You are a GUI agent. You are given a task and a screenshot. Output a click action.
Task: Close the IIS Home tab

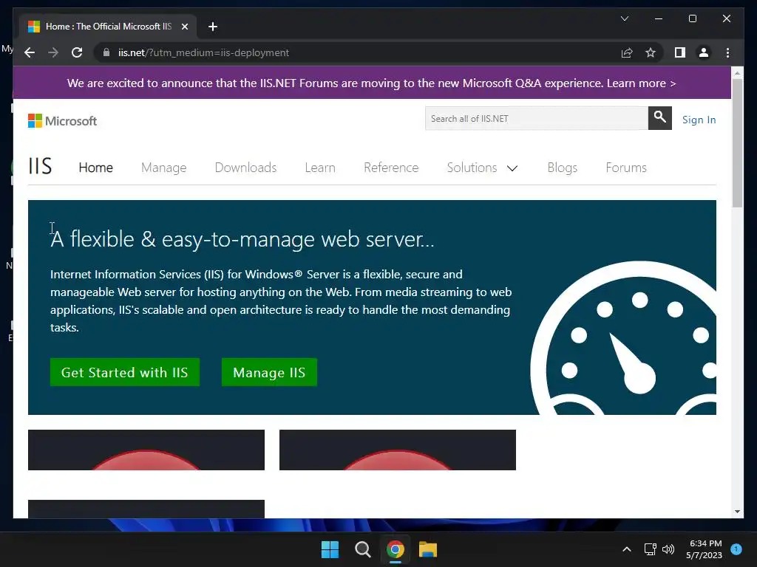click(184, 27)
